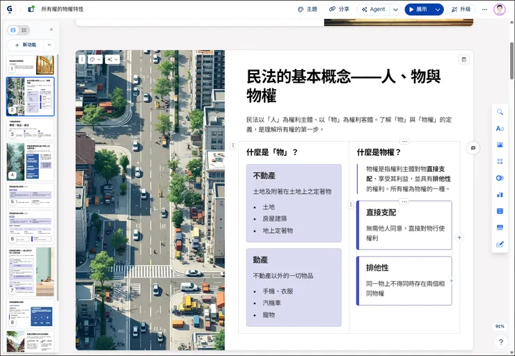This screenshot has height=356, width=515.
Task: Launch the Agent assistant
Action: (373, 10)
